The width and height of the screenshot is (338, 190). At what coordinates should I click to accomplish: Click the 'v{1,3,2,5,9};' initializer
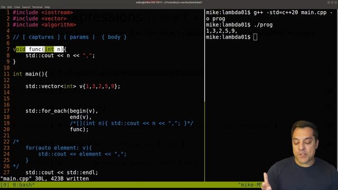(x=100, y=87)
